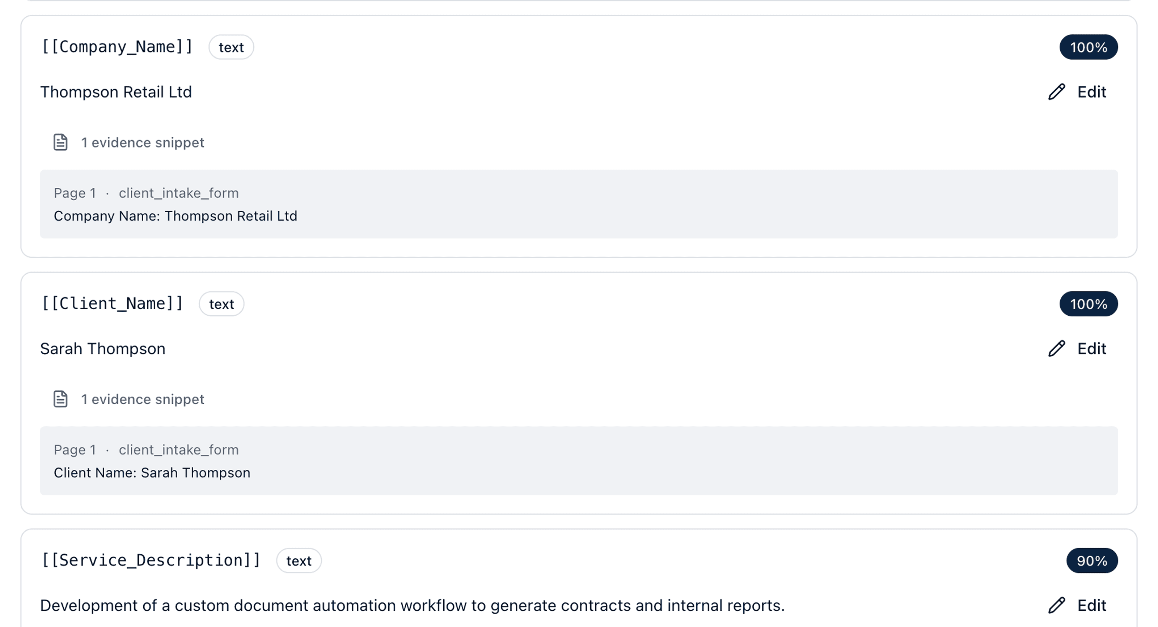Click the evidence text Company Name: Thompson Retail Ltd

click(x=175, y=216)
